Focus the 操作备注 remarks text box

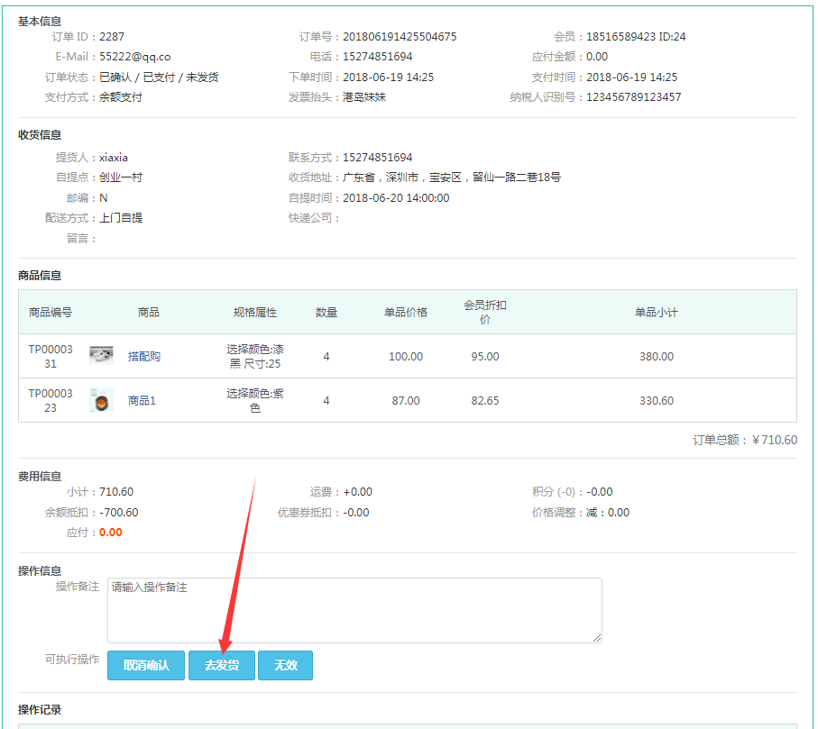click(354, 610)
